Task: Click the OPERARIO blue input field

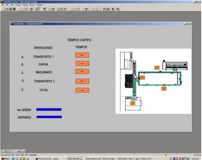Action: click(49, 117)
